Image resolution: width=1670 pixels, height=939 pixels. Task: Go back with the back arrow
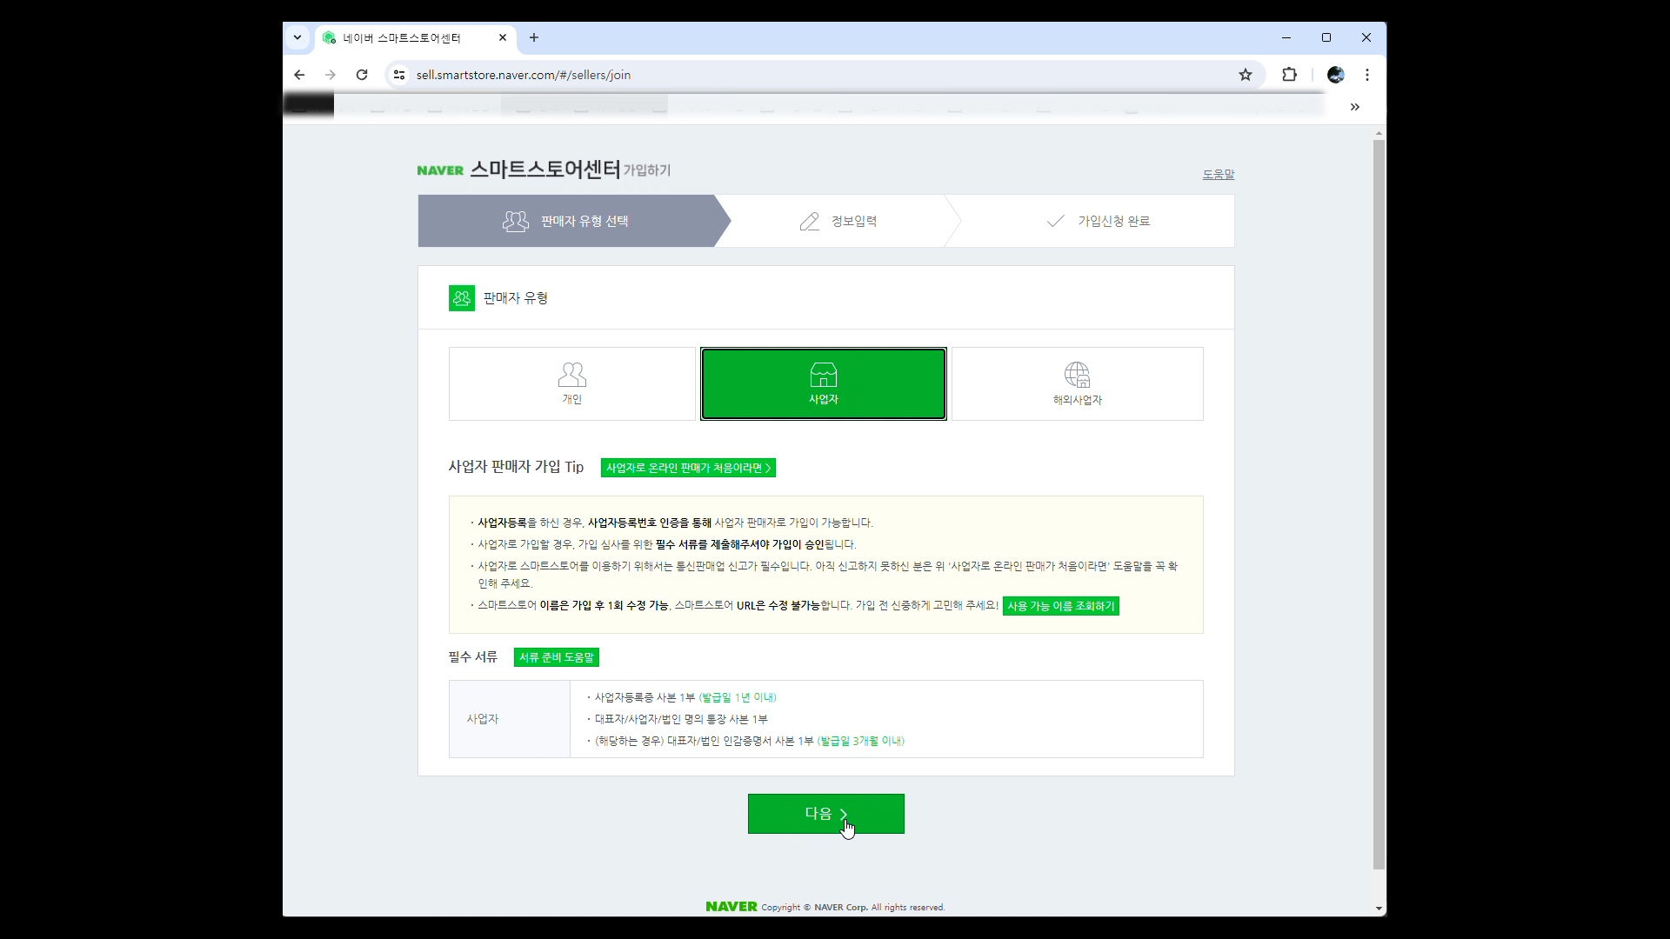[x=299, y=75]
